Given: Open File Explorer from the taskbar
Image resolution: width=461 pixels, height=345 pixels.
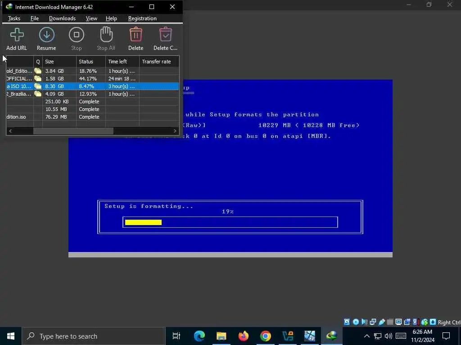Looking at the screenshot, I should [221, 336].
